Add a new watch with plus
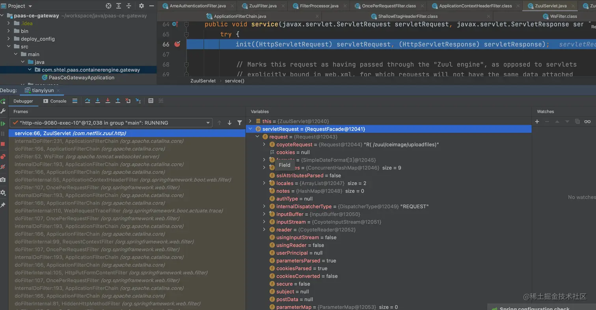Screen dimensions: 596x310 pos(537,122)
